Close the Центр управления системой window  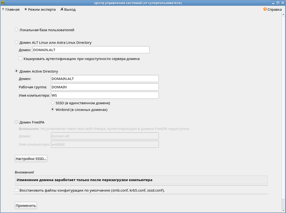(x=282, y=3)
